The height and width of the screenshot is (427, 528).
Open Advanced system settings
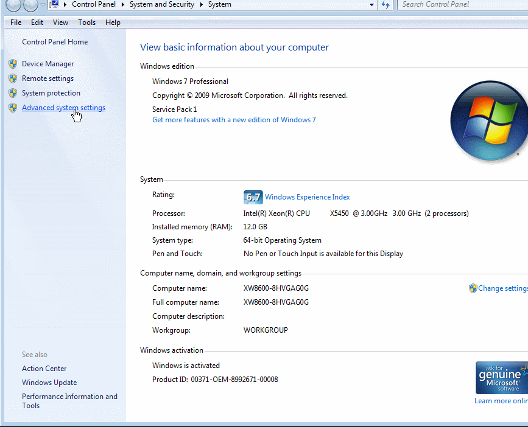coord(63,107)
